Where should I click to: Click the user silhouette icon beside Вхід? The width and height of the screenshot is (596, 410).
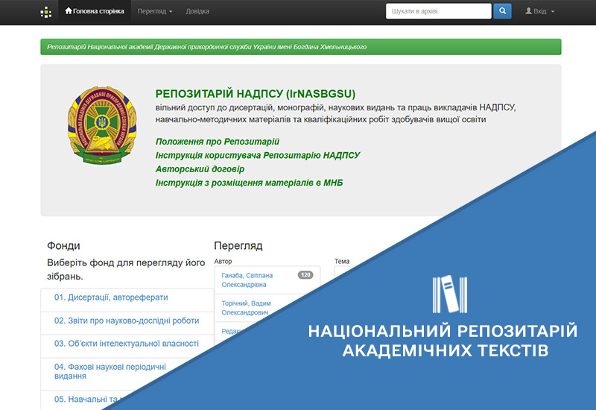pyautogui.click(x=528, y=11)
